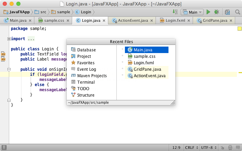Open the Hector inspection icon in status bar
This screenshot has width=242, height=151.
230,148
